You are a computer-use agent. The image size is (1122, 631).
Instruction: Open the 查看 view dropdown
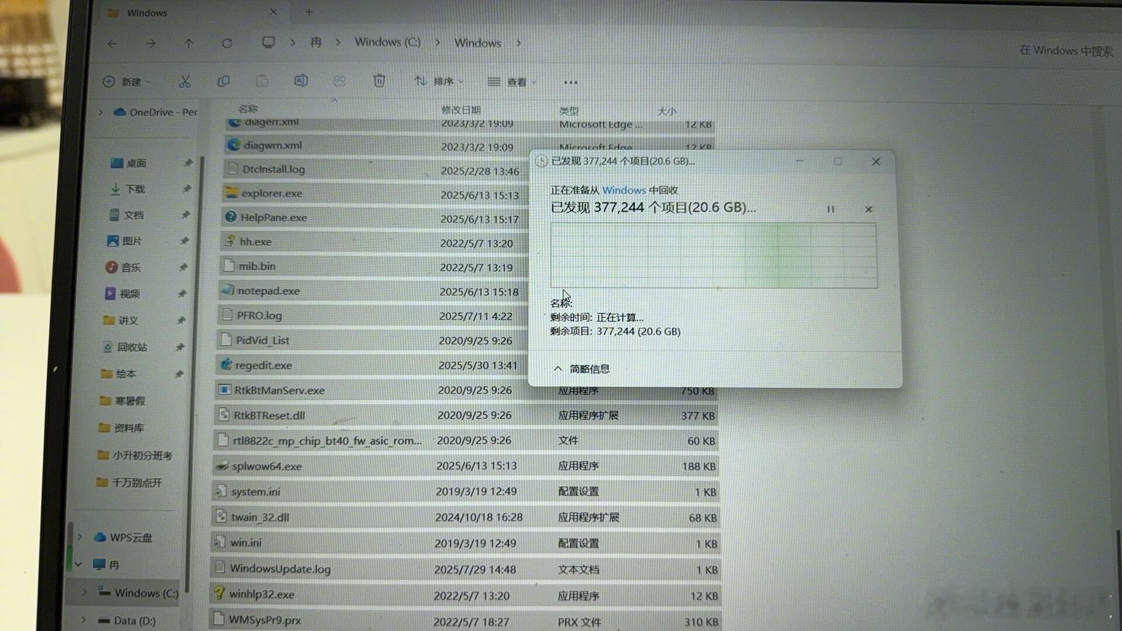[512, 82]
